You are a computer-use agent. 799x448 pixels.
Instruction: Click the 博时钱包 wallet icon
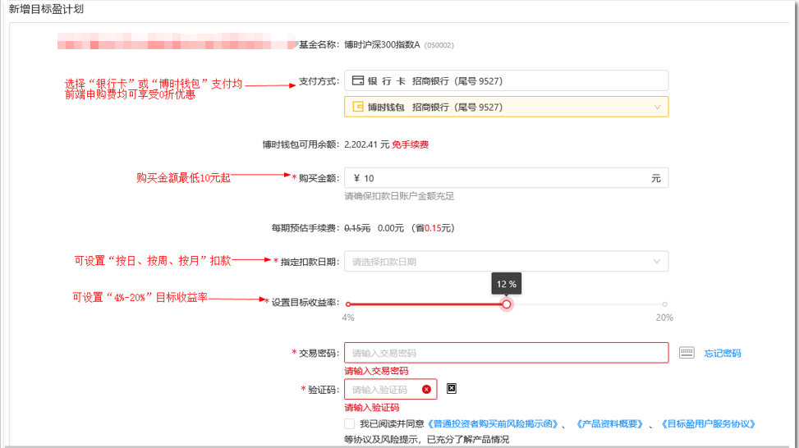(358, 107)
